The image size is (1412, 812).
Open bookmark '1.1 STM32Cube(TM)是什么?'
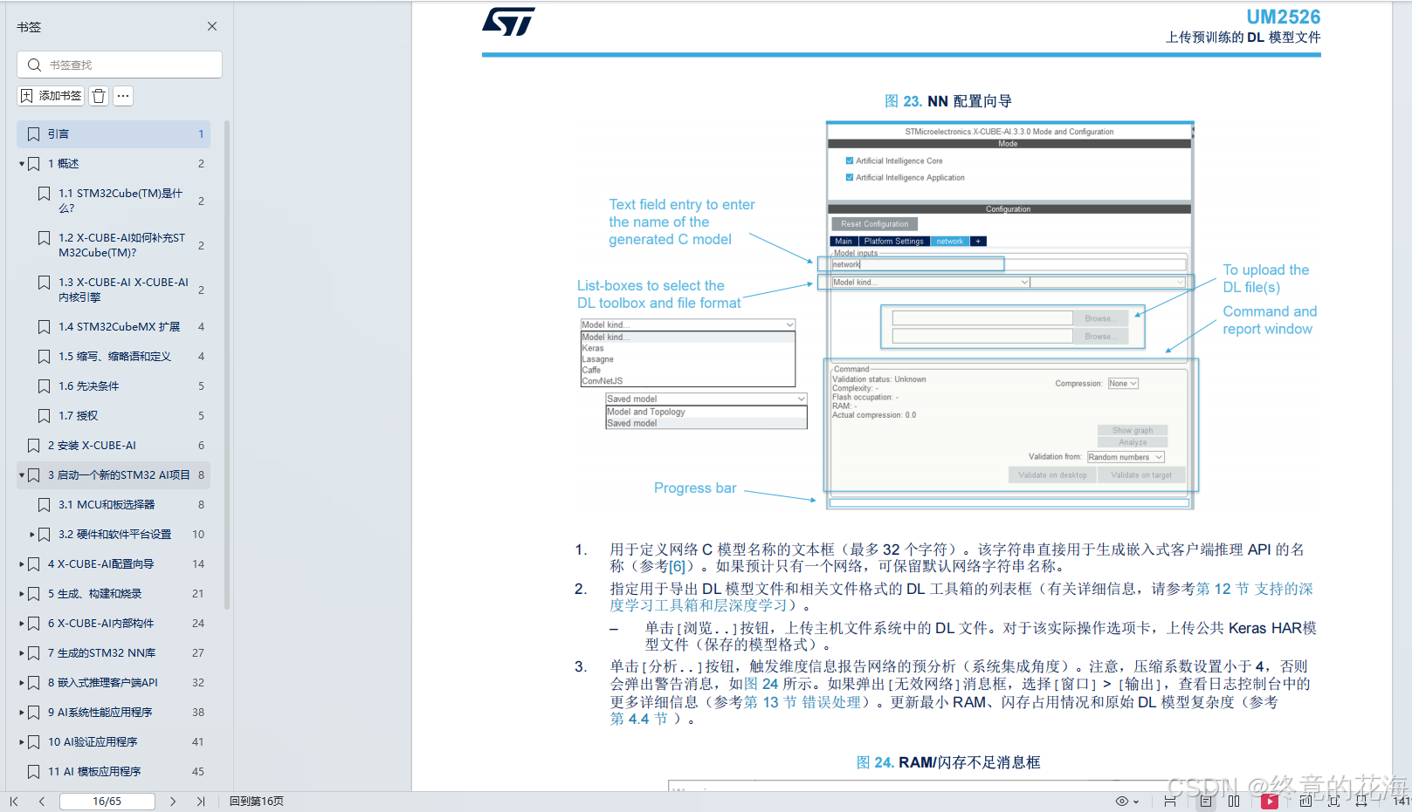coord(121,201)
